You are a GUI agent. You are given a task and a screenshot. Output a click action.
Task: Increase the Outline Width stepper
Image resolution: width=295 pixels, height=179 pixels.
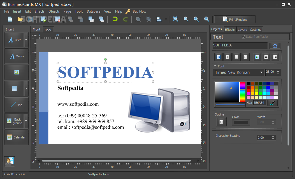coord(273,121)
